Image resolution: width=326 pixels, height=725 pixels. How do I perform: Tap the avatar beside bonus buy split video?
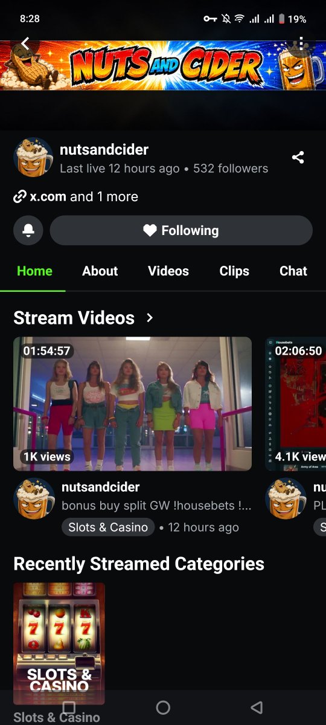point(33,498)
